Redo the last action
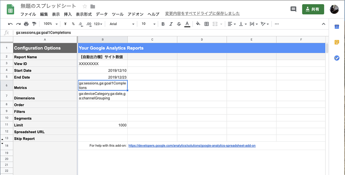This screenshot has height=175, width=345. [18, 24]
